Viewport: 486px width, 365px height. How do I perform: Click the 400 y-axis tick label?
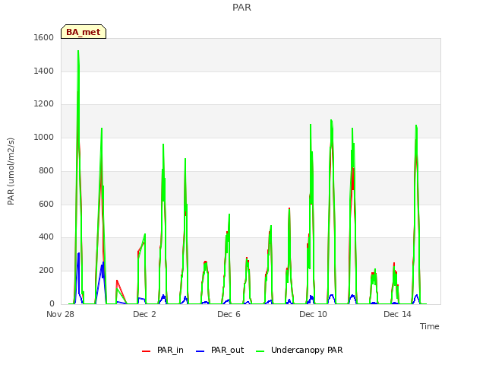46,236
